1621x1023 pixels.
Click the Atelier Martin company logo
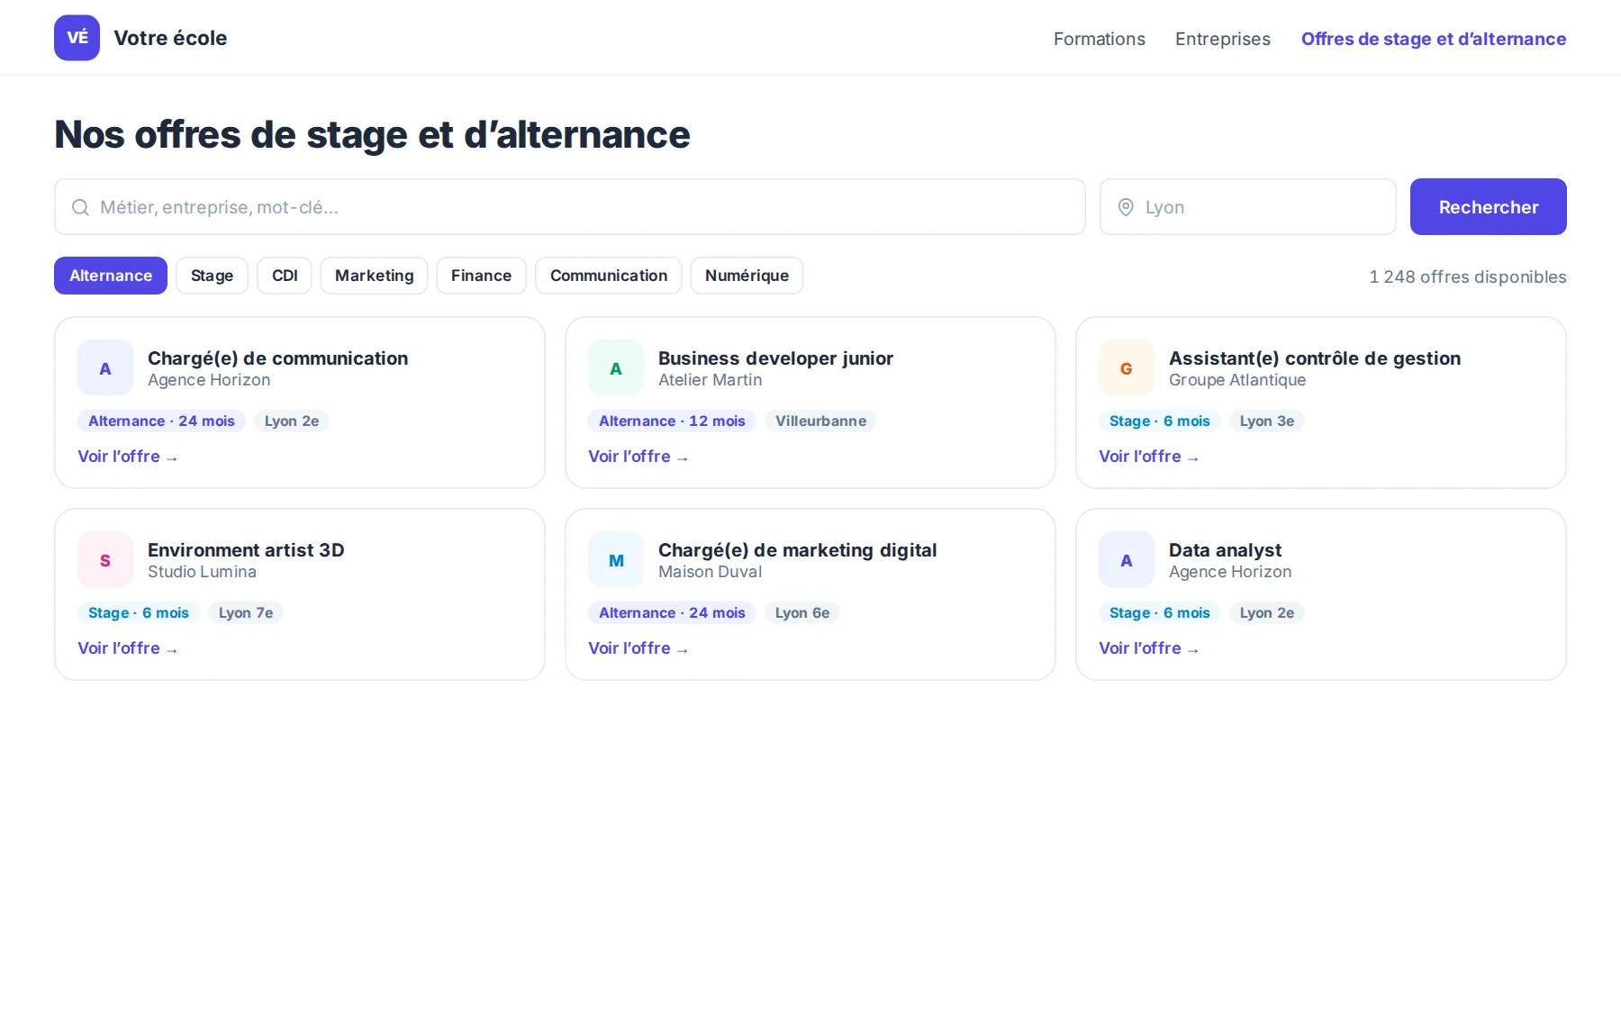pos(616,368)
